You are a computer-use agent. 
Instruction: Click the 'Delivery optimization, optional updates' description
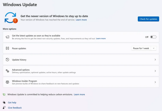point(44,72)
